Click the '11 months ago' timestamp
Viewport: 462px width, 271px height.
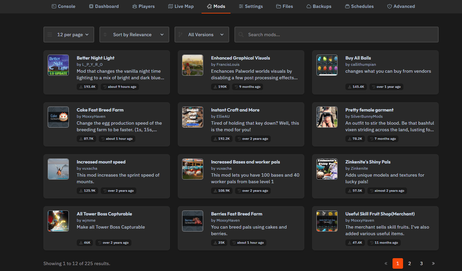pos(384,243)
